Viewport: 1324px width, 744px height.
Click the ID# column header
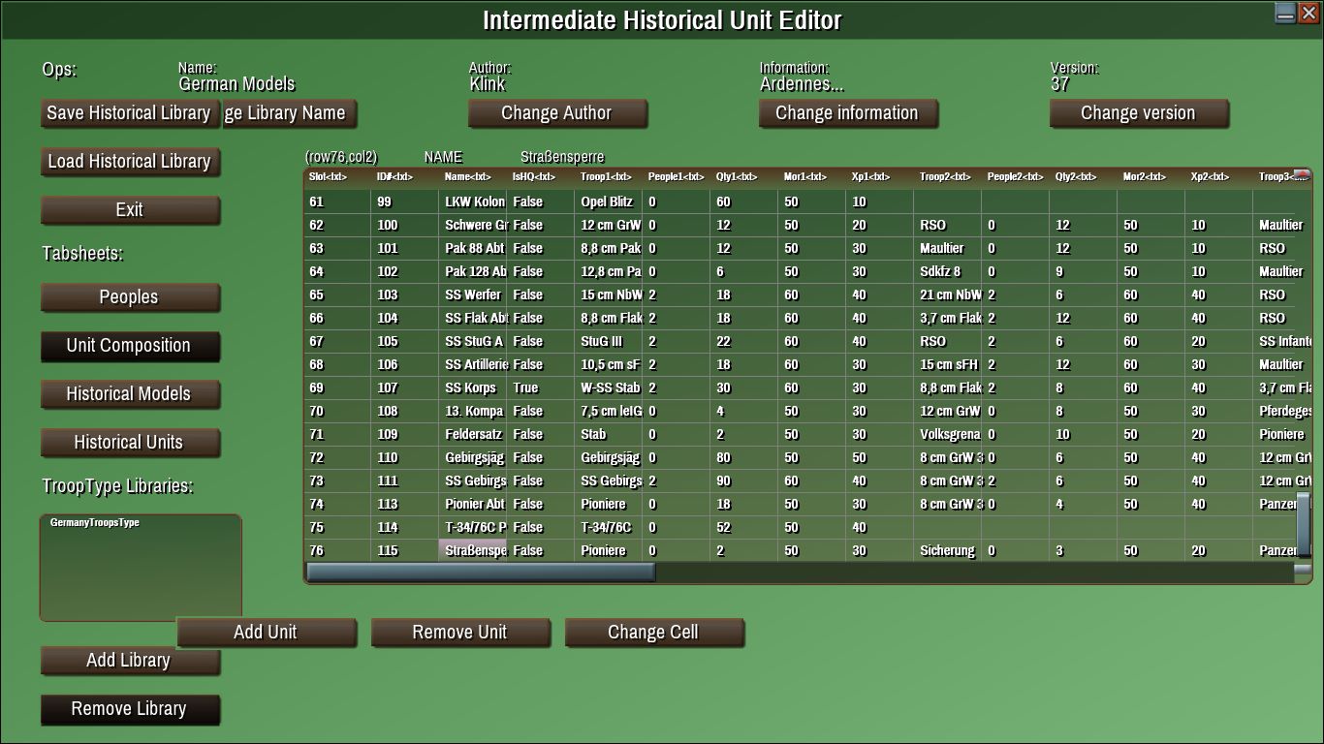pos(404,177)
